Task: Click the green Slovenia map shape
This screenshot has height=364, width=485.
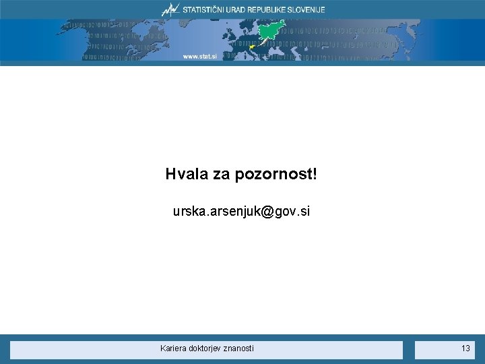Action: coord(271,30)
